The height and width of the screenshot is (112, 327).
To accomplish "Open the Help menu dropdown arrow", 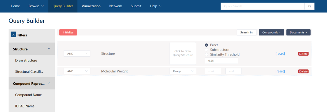I will pos(160,6).
